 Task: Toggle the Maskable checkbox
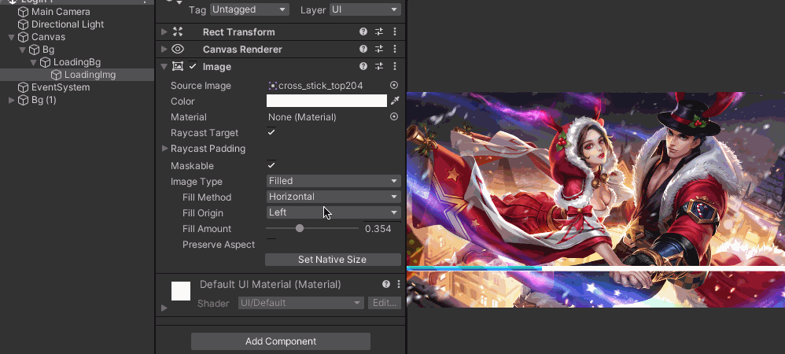click(271, 165)
